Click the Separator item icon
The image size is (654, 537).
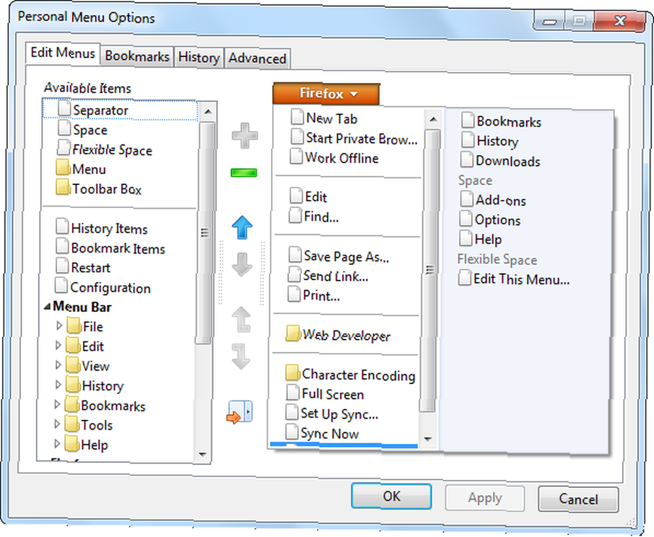tap(64, 108)
